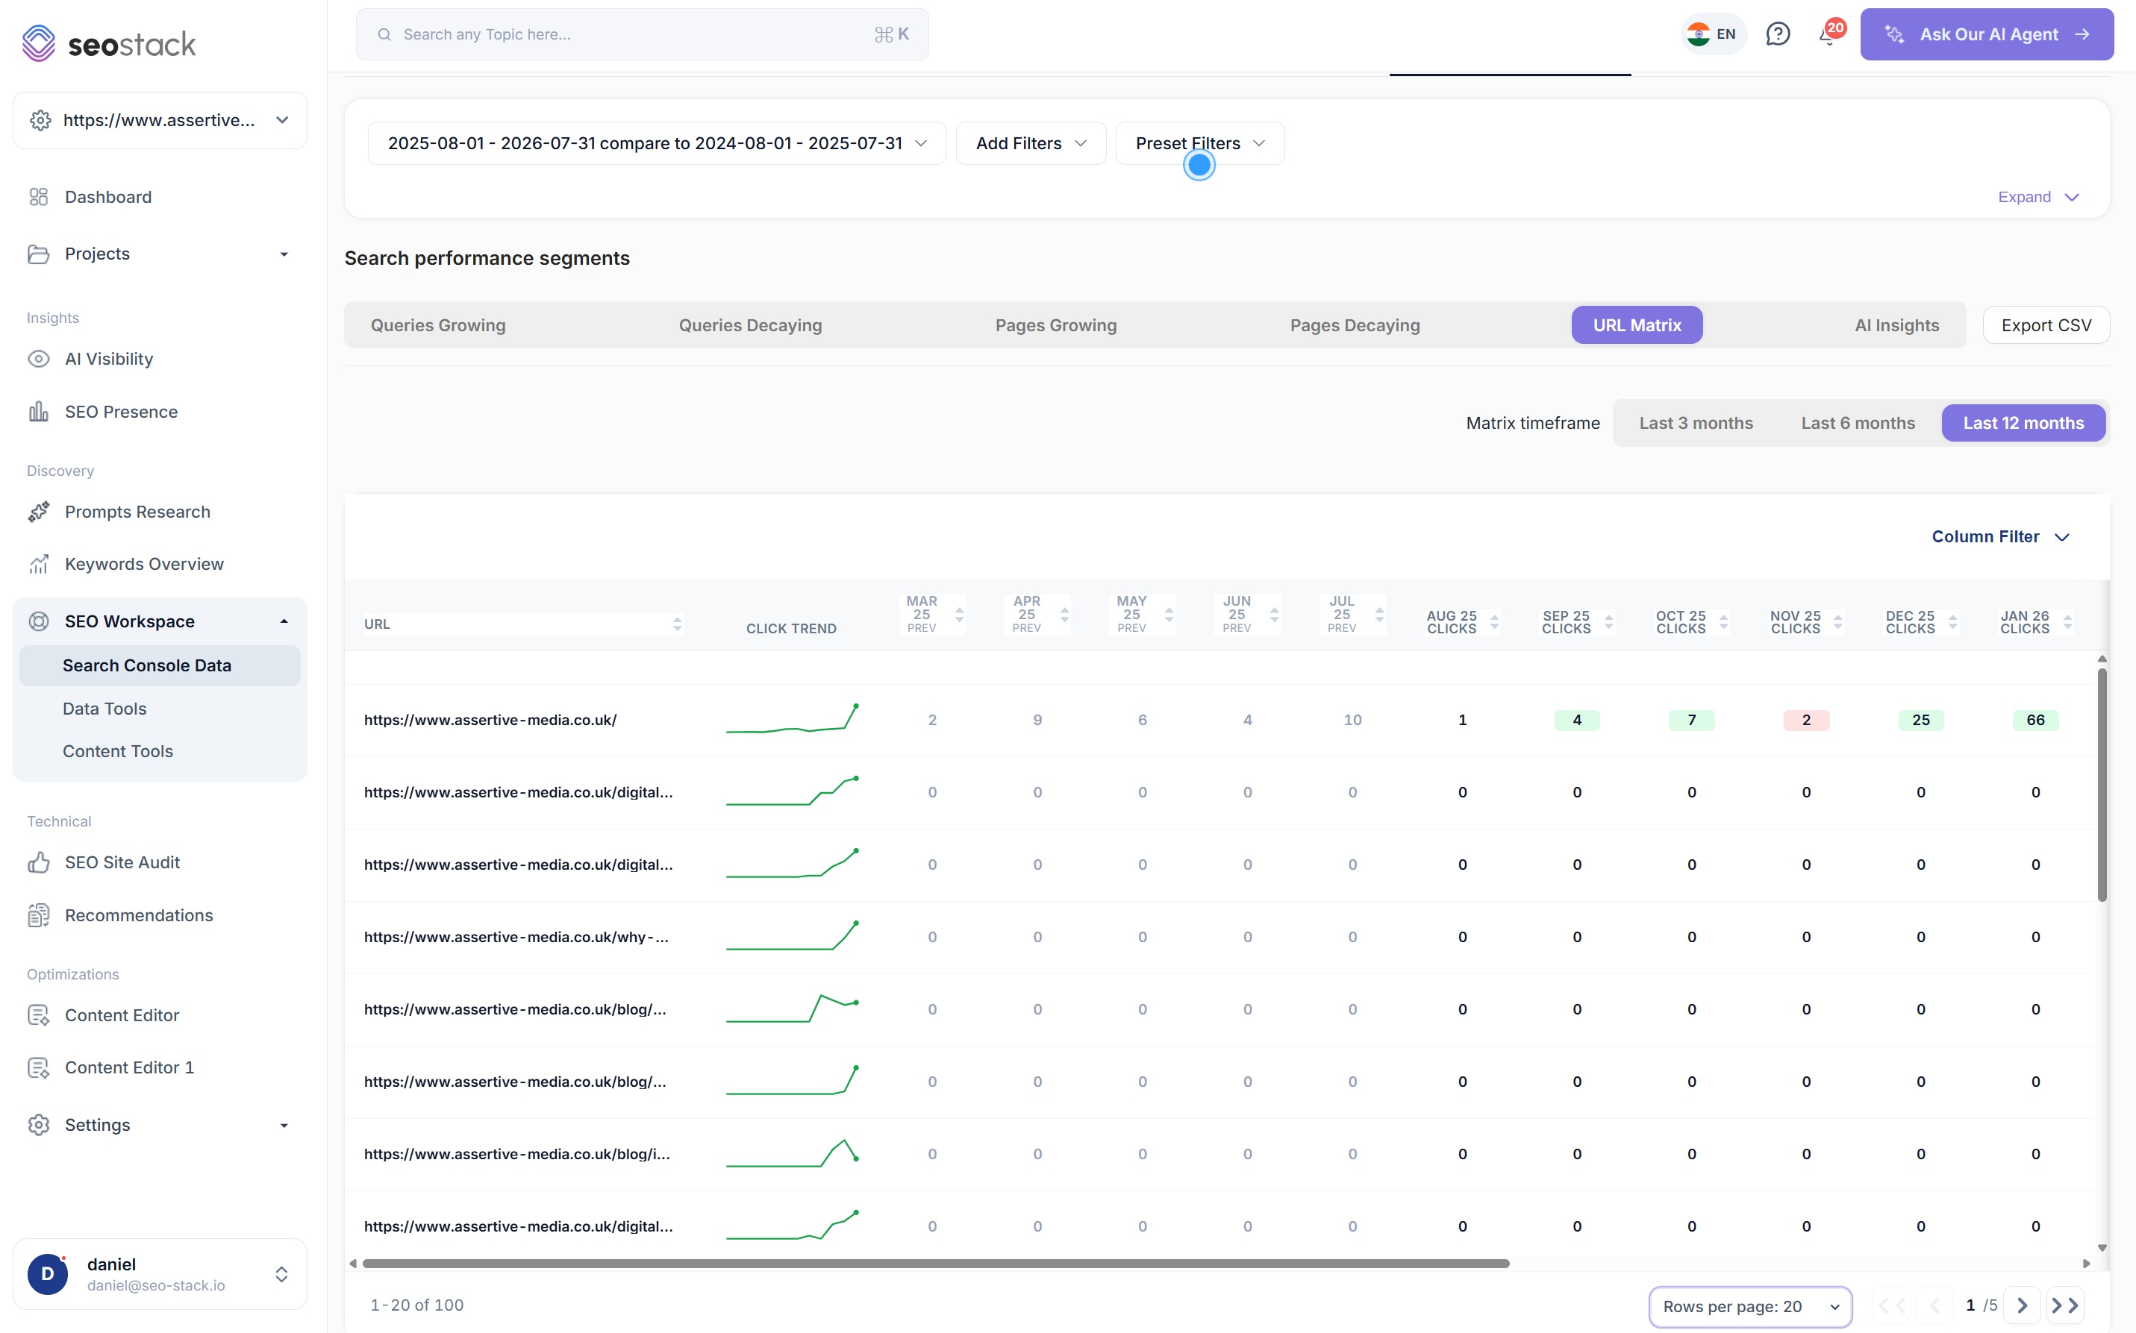
Task: Go to next page arrow
Action: click(x=2021, y=1305)
